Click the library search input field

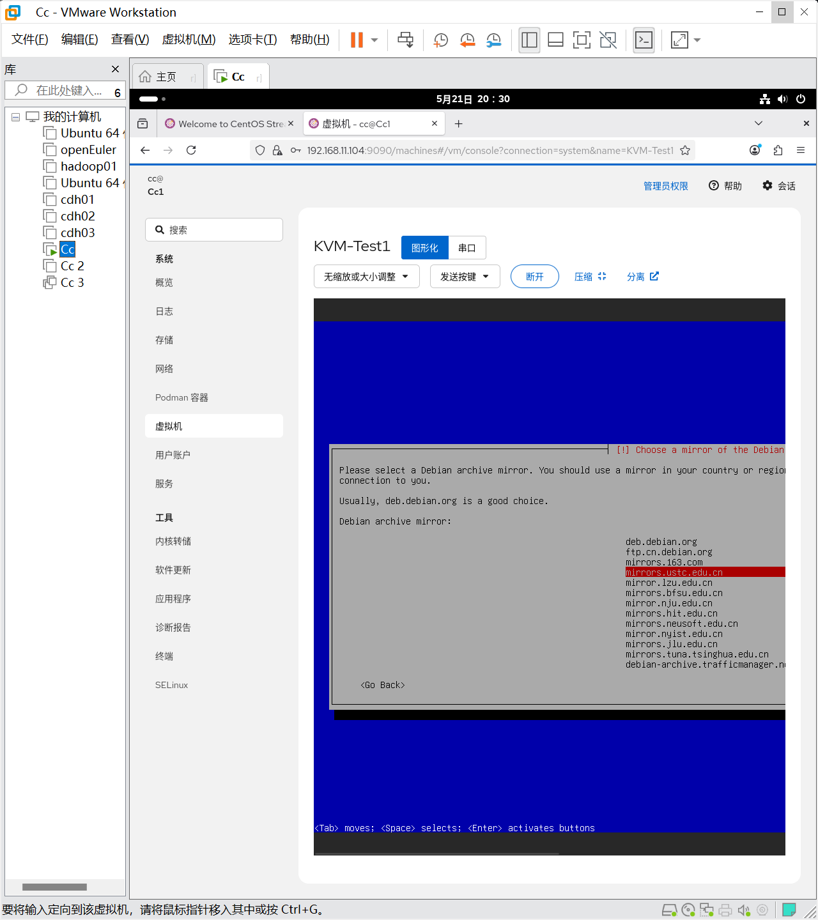[65, 91]
